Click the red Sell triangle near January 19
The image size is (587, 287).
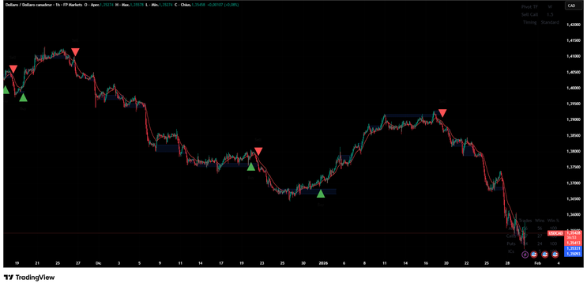(x=442, y=113)
